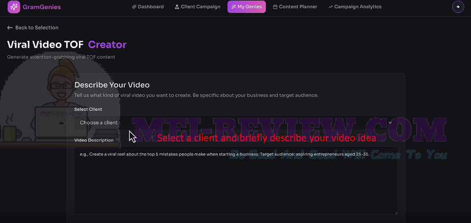Focus the Video Description text area
The image size is (471, 223).
tap(236, 180)
